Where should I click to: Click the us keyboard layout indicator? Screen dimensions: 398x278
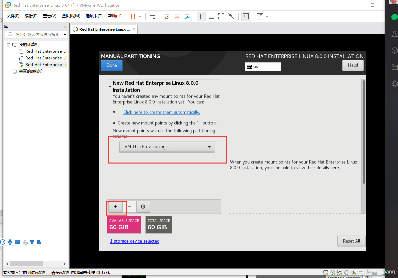click(x=263, y=66)
